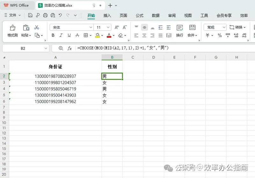This screenshot has width=255, height=178.
Task: Open the 视图 ribbon tab
Action: click(188, 16)
